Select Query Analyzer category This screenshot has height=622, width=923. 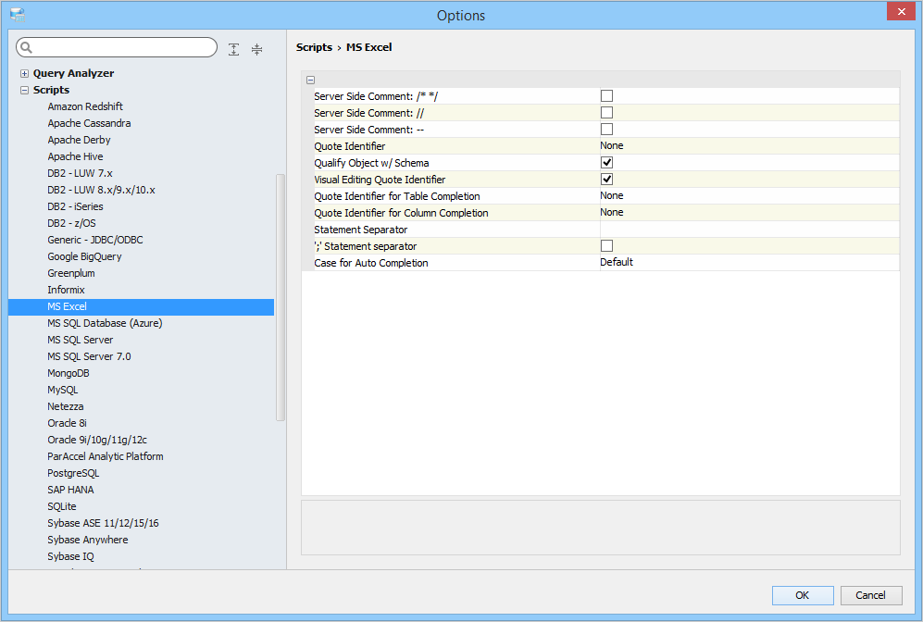pyautogui.click(x=73, y=73)
